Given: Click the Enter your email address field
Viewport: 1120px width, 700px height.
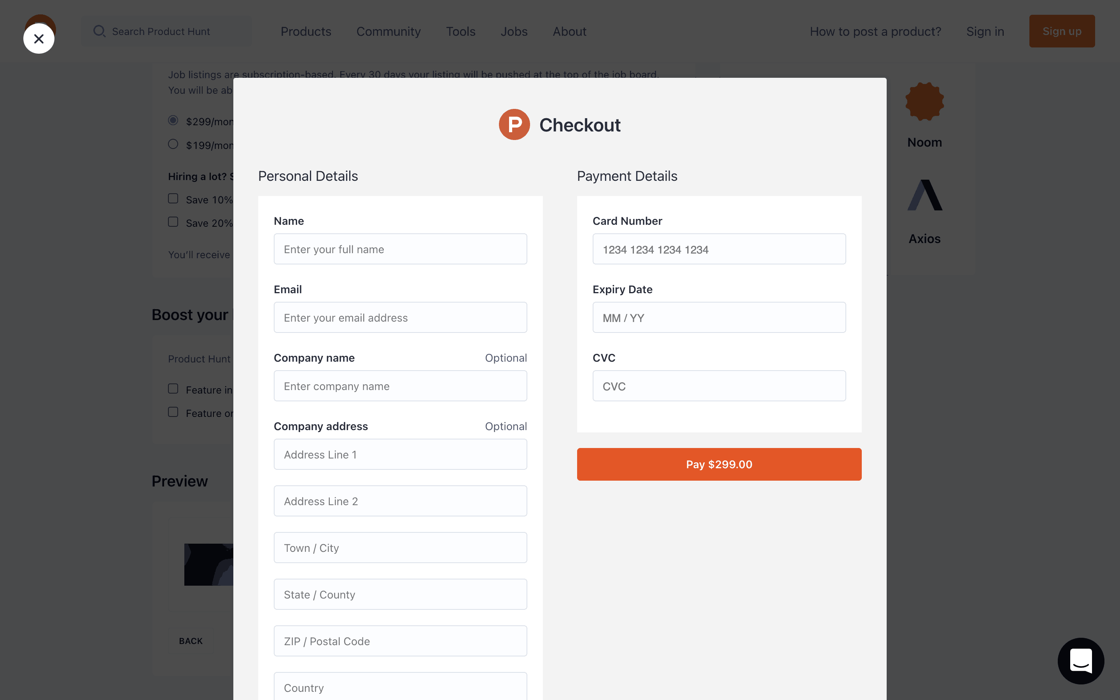Looking at the screenshot, I should (x=400, y=318).
